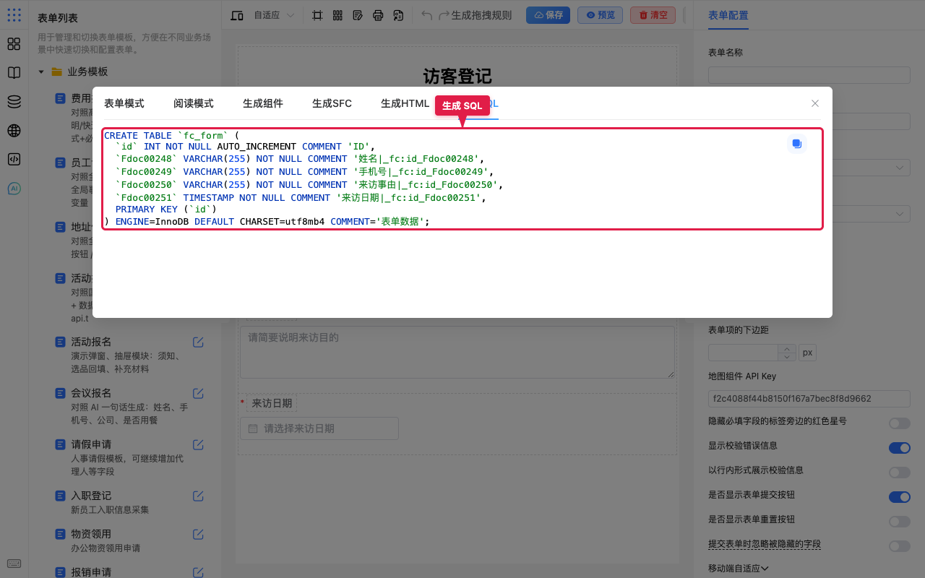Enable 以行内形式展示校验信息 switch
925x578 pixels.
(x=900, y=473)
